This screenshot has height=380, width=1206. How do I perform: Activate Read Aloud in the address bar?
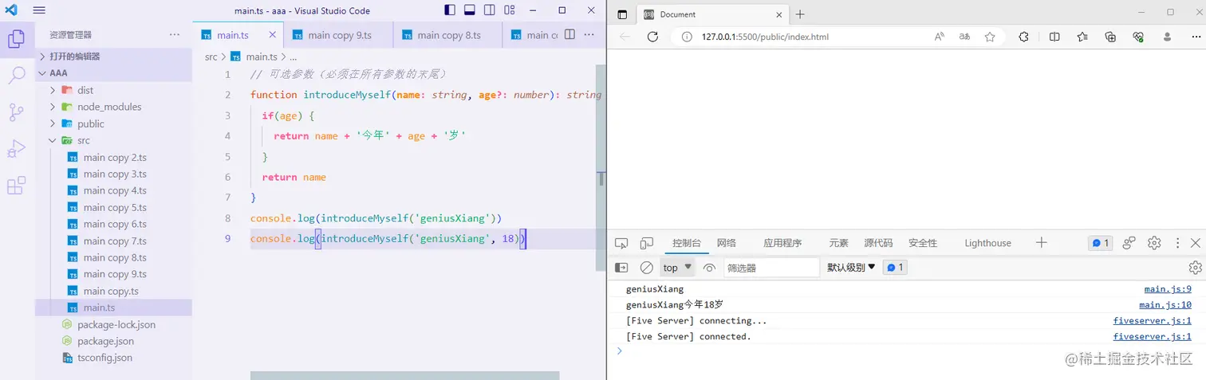pyautogui.click(x=940, y=37)
